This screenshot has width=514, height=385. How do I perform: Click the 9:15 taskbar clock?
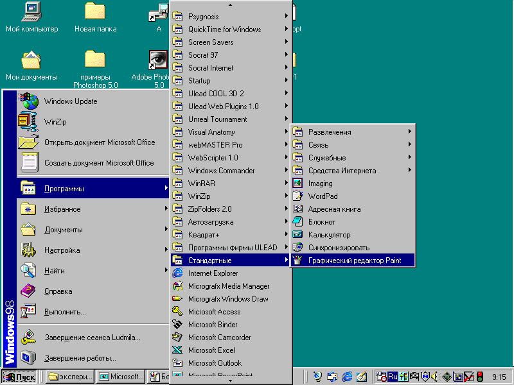tap(499, 377)
